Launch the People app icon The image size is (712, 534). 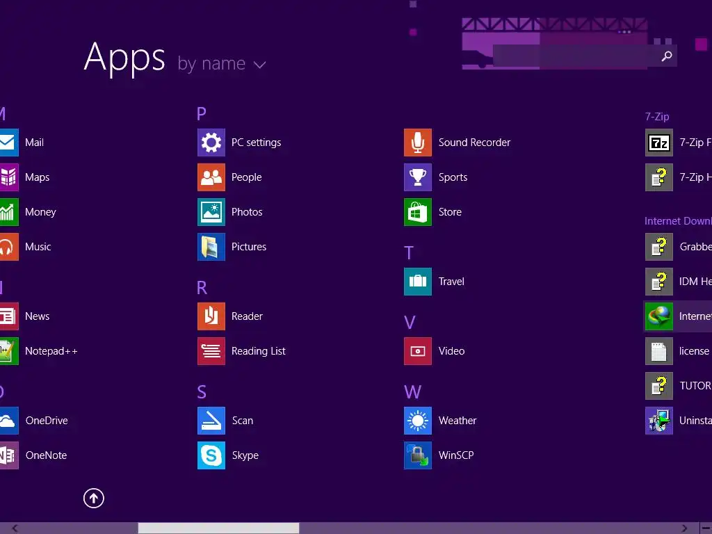(x=211, y=177)
